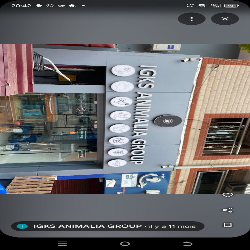
Task: Tap the clock showing 20:42
Action: [21, 6]
